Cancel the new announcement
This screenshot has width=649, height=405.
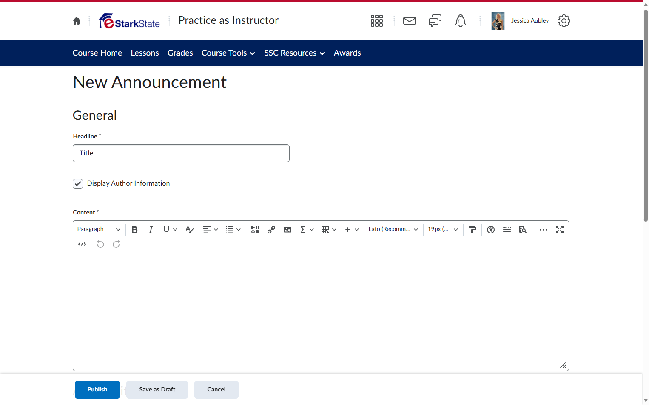tap(216, 390)
